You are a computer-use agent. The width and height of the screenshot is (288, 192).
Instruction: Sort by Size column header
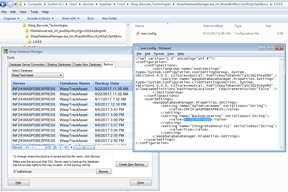coord(268,26)
